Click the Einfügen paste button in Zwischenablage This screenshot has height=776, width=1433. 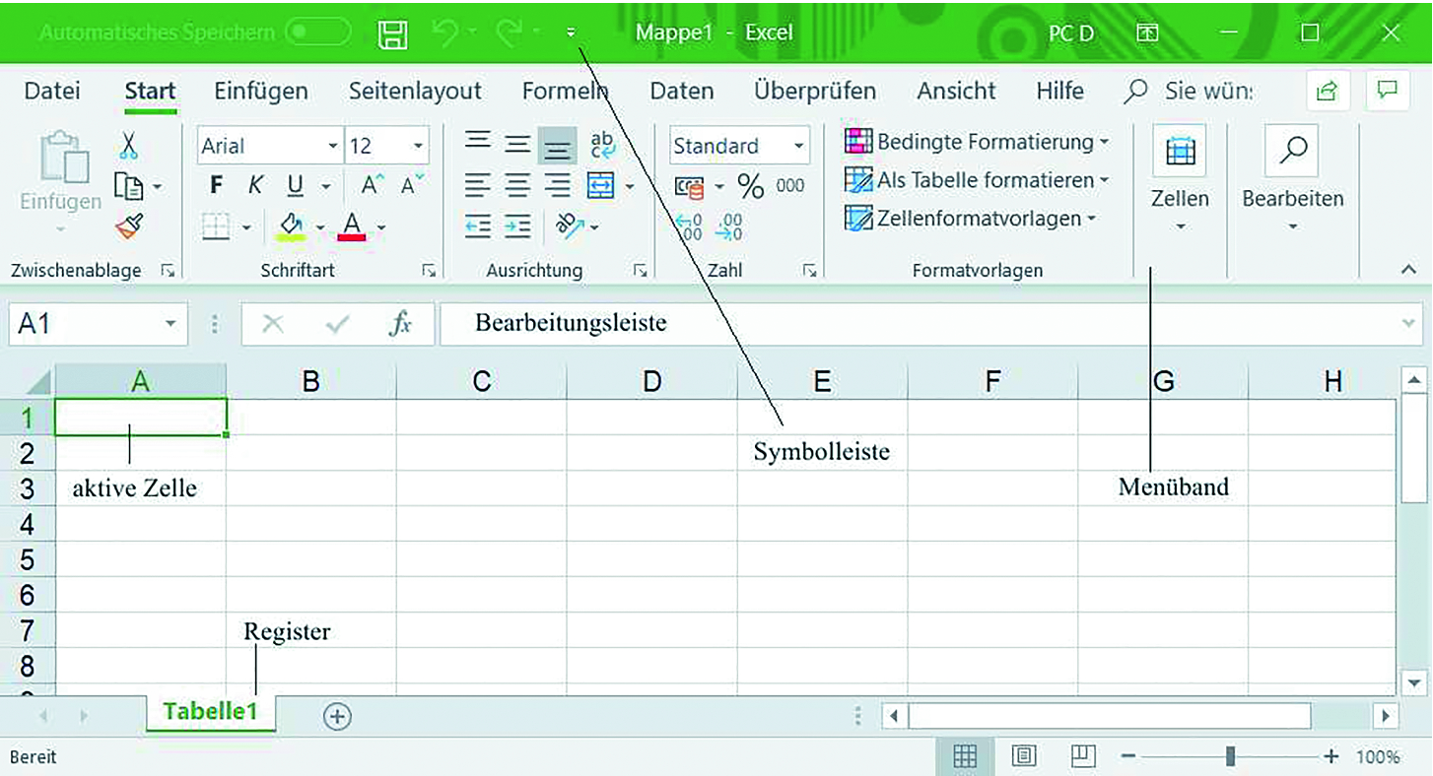[60, 182]
